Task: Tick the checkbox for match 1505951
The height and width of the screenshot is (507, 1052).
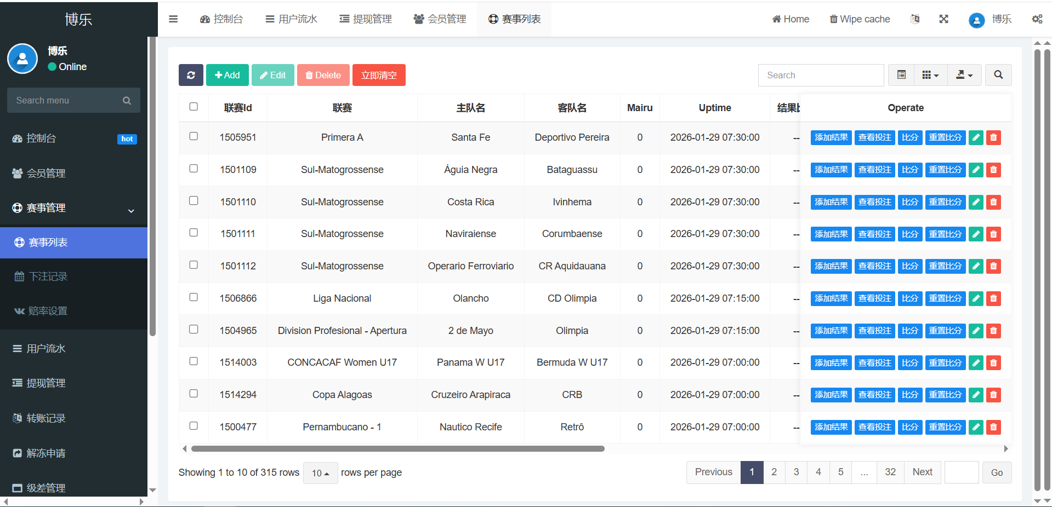Action: 194,136
